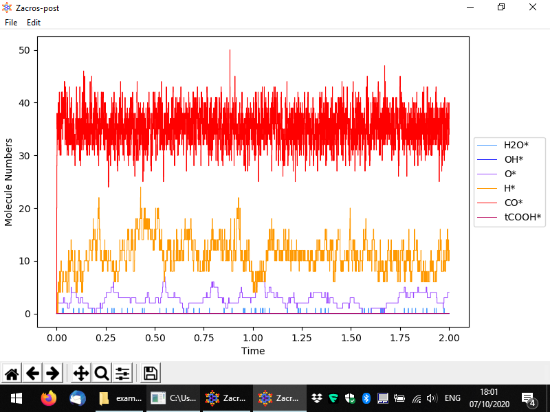
Task: Open the notification center in the taskbar
Action: (529, 398)
